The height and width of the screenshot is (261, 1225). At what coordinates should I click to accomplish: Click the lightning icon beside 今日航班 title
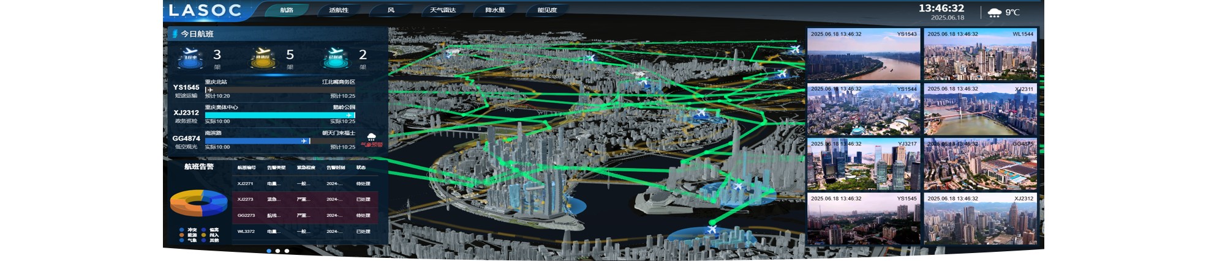pos(175,34)
